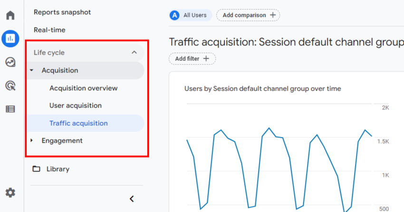Click the All Users 'A' badge
This screenshot has width=404, height=212.
point(174,15)
